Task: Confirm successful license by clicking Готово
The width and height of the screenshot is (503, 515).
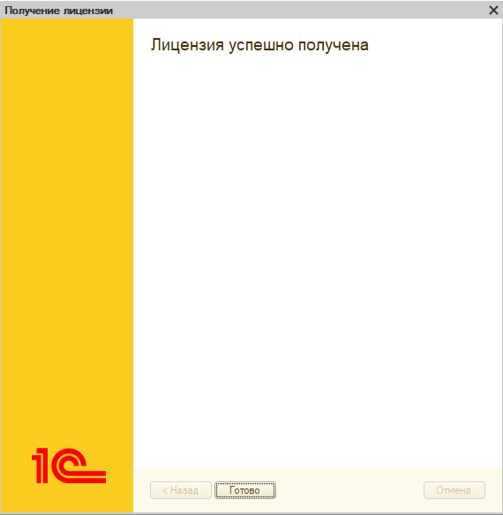Action: pos(245,490)
